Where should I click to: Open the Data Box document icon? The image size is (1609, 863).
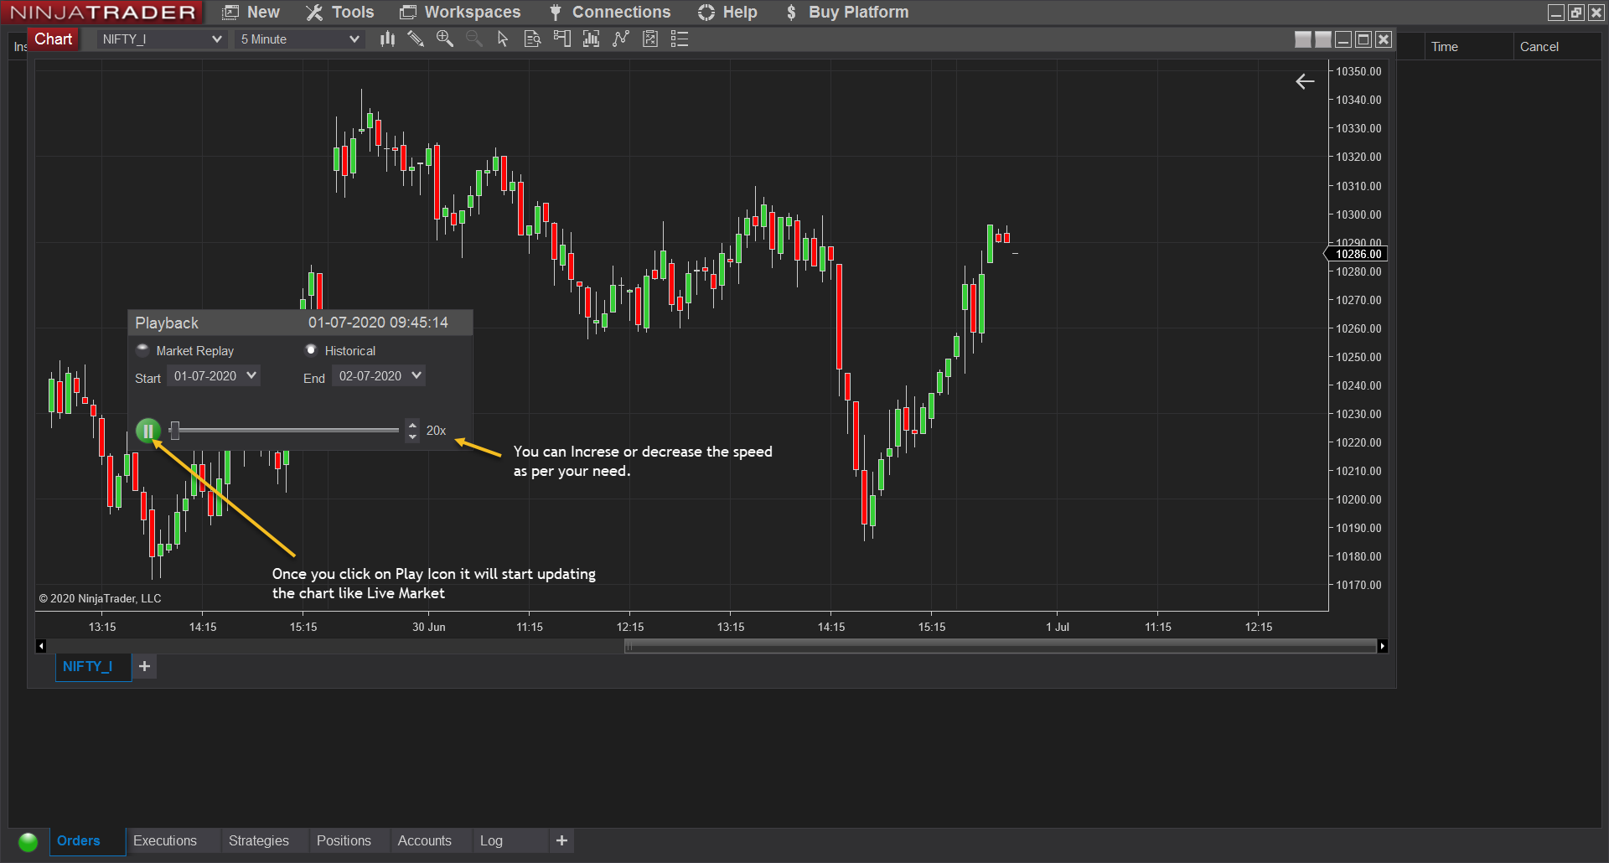pos(532,39)
